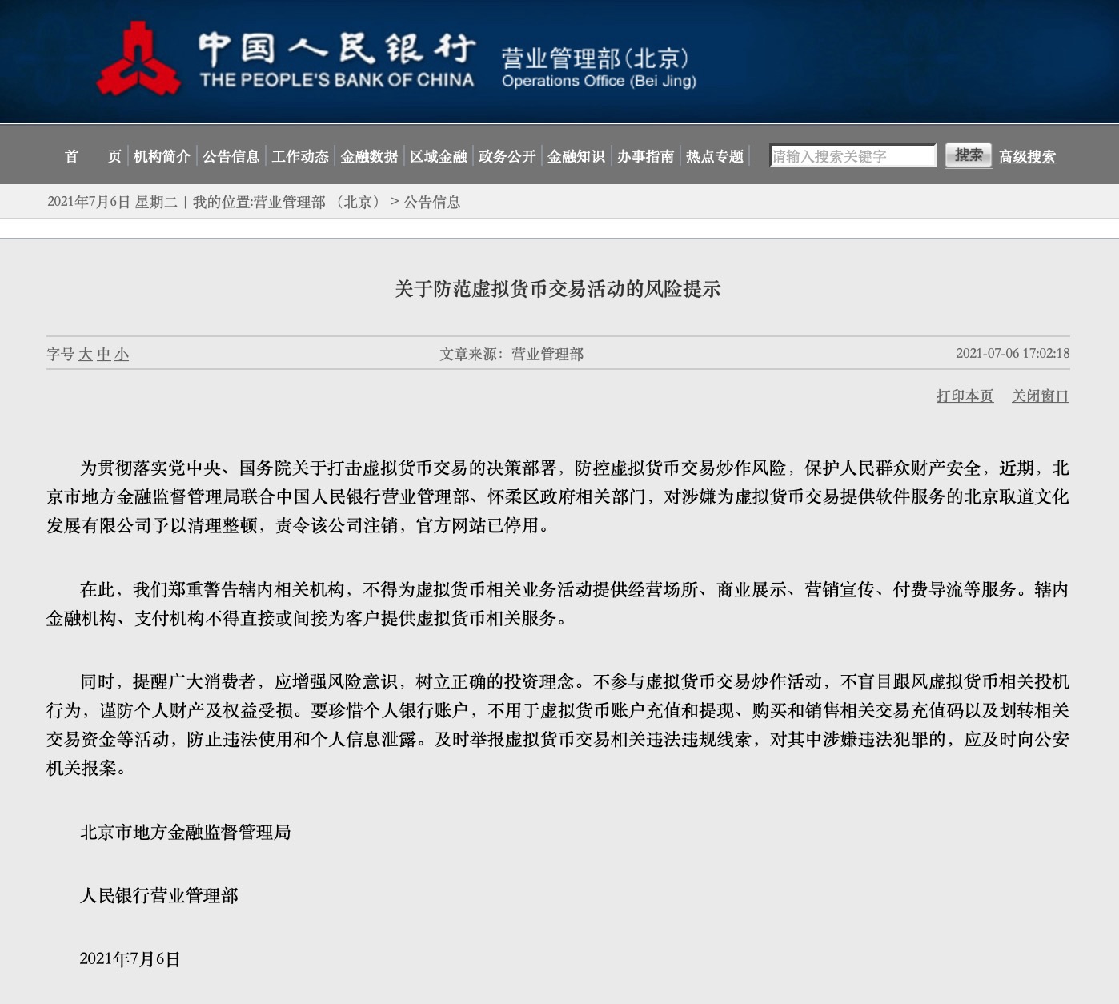Click the 高级搜索 advanced search link
1119x1004 pixels.
[1027, 156]
